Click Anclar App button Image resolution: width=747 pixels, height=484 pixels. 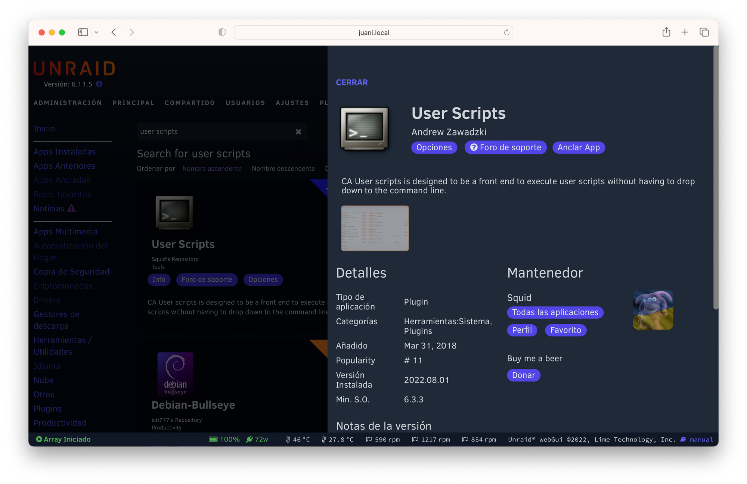coord(579,147)
